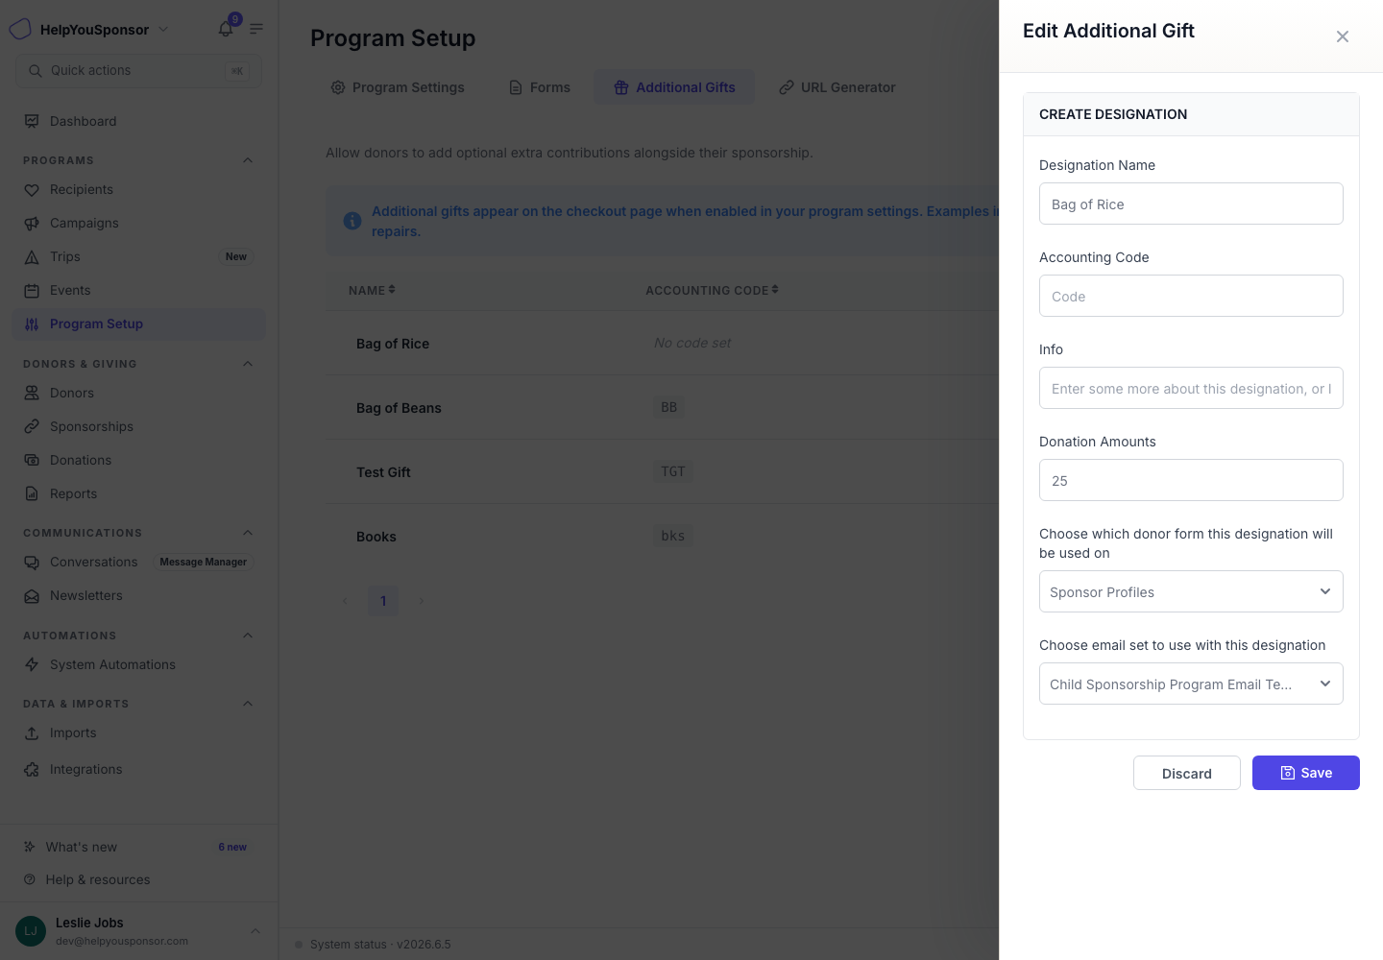Open the email set dropdown

[x=1191, y=684]
